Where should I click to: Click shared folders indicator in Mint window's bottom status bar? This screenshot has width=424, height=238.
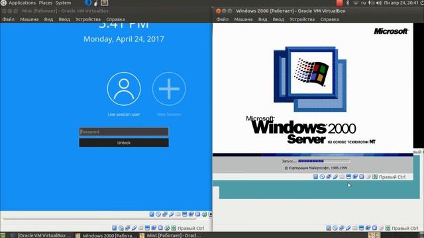click(140, 228)
